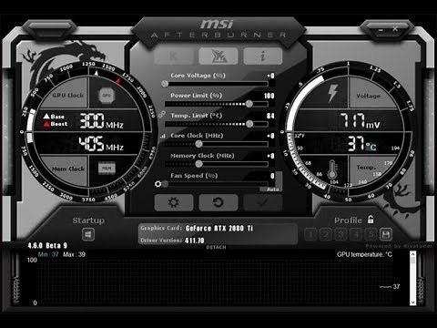Click the Memory Clock +0 value
This screenshot has width=437, height=328.
pyautogui.click(x=270, y=156)
